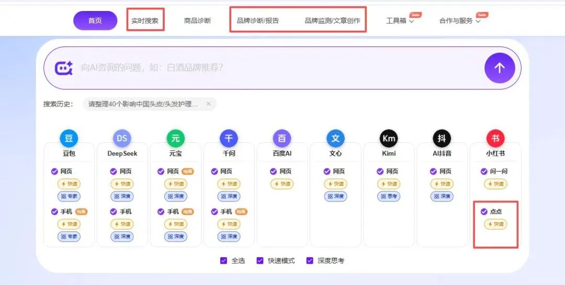Image resolution: width=565 pixels, height=285 pixels.
Task: Toggle the 全选 checkbox
Action: point(223,260)
